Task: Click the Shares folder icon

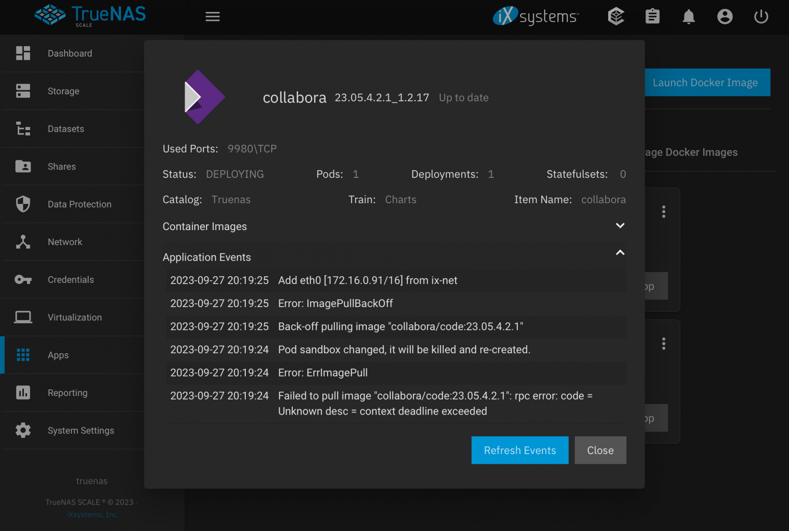Action: 23,166
